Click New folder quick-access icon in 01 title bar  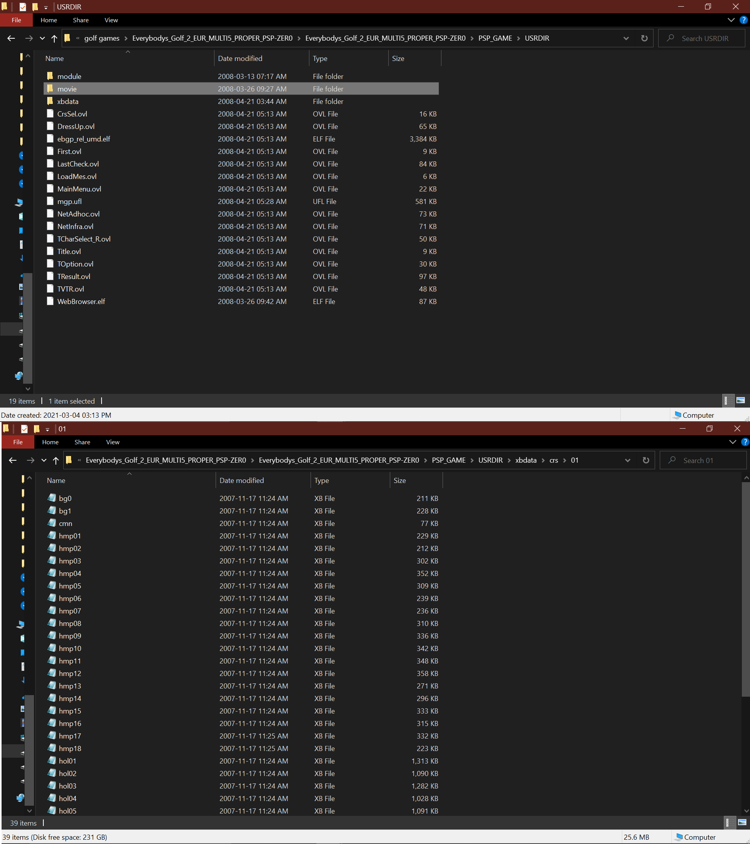tap(37, 429)
